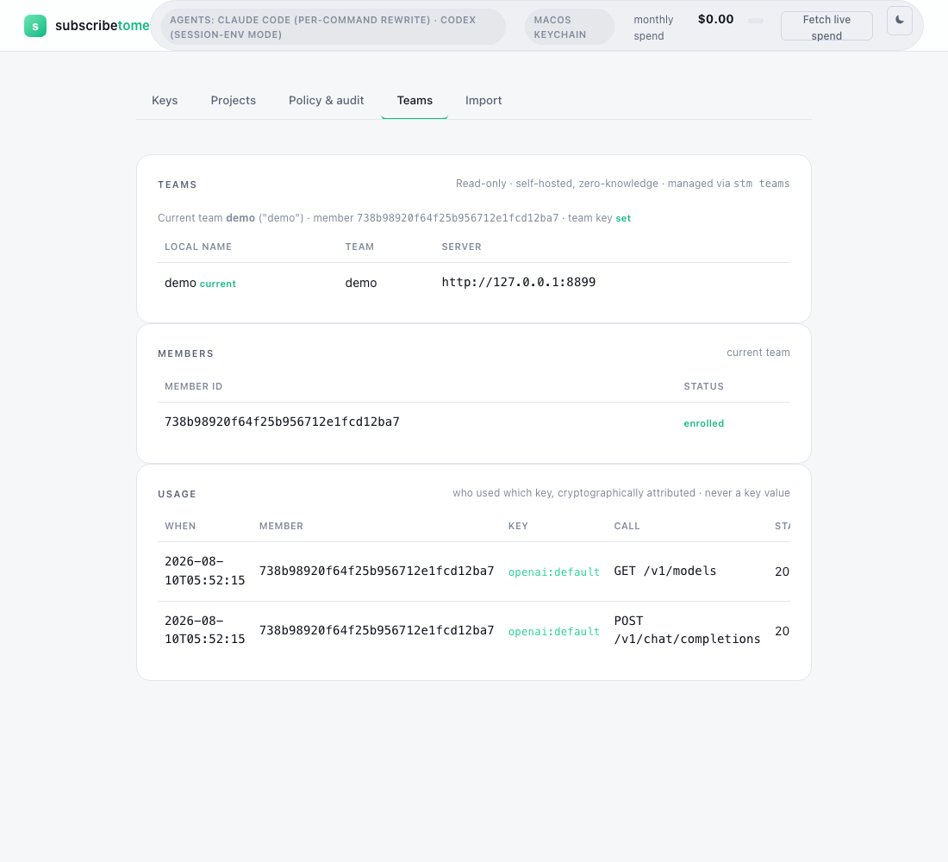Click the green subscribetome logo icon
This screenshot has height=862, width=948.
tap(35, 26)
